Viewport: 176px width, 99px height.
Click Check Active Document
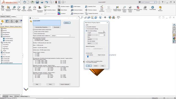coord(102,9)
